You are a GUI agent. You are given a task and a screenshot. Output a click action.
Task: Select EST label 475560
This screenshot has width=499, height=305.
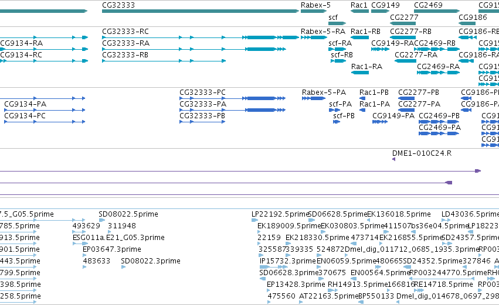click(281, 296)
